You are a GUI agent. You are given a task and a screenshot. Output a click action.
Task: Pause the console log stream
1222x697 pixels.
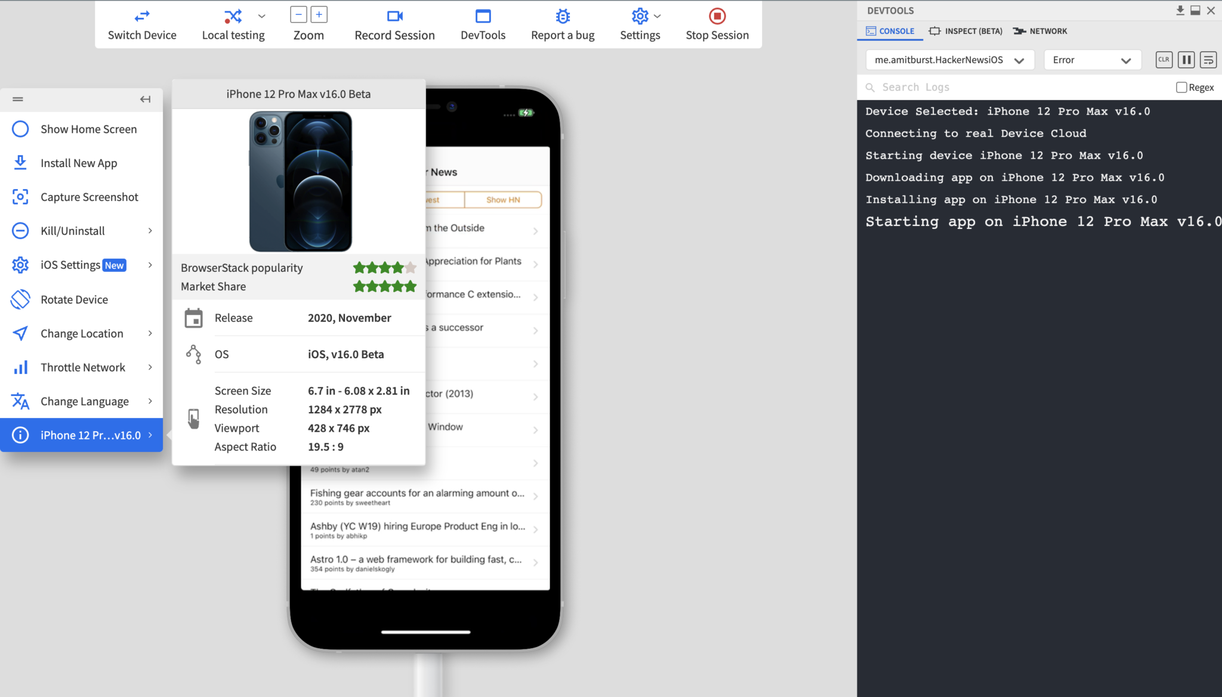click(x=1186, y=60)
